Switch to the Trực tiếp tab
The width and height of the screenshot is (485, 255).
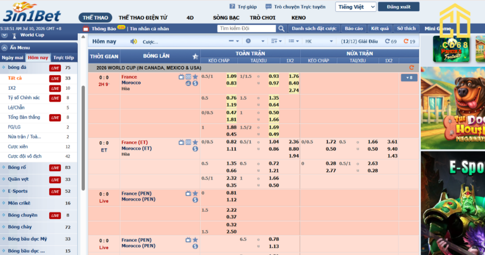tap(64, 57)
